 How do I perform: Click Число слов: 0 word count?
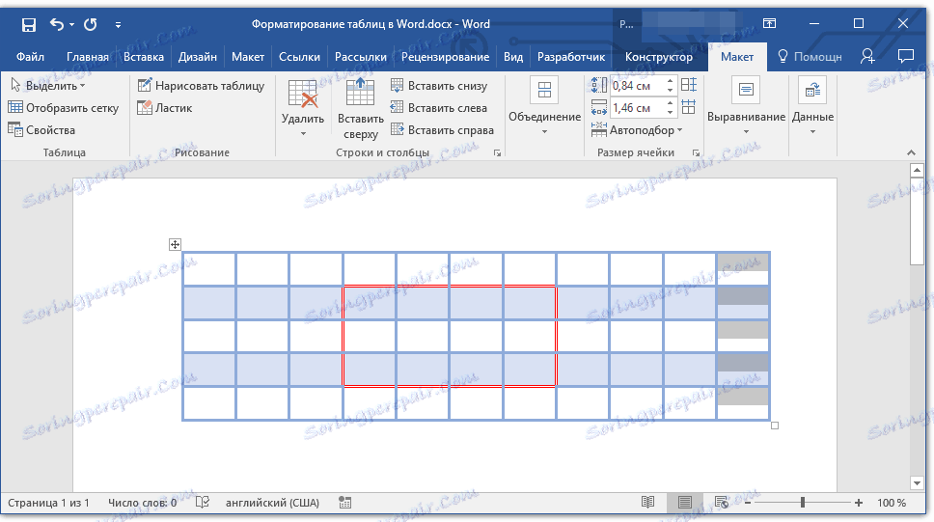(143, 503)
